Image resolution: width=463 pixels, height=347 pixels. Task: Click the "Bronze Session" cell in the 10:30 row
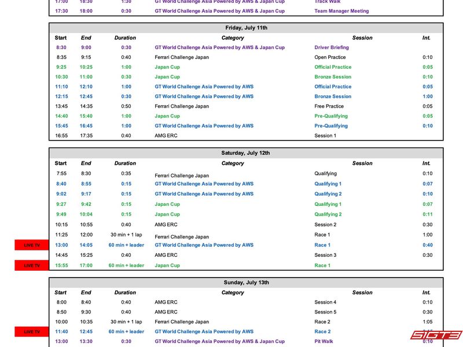(x=333, y=77)
